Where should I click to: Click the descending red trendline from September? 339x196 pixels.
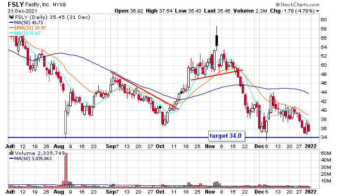pos(145,90)
